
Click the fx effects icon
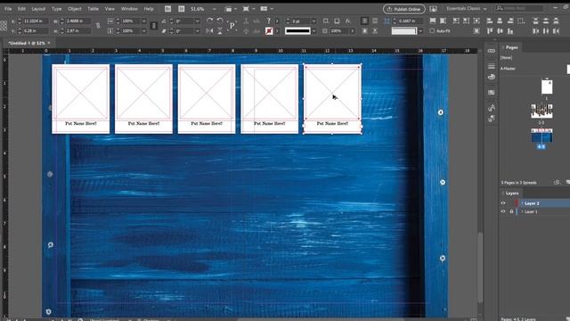pyautogui.click(x=348, y=21)
